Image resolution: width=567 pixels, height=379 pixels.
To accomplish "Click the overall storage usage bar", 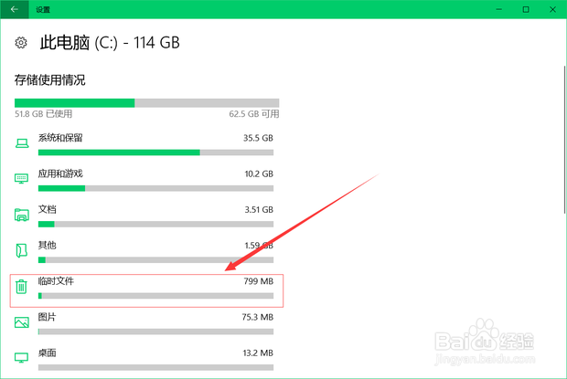I will (x=147, y=103).
